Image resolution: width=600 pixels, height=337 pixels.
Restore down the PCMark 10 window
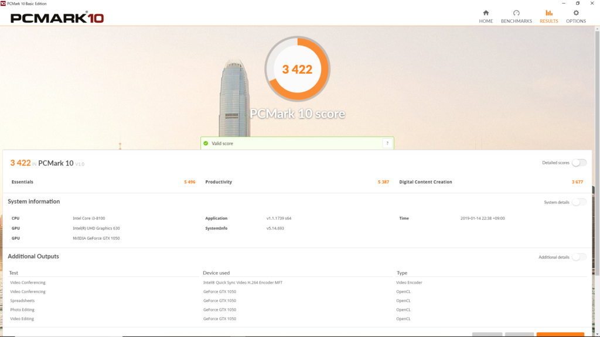[577, 4]
